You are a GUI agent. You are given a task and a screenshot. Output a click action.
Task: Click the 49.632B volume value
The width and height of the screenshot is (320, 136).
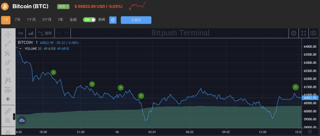click(49, 49)
